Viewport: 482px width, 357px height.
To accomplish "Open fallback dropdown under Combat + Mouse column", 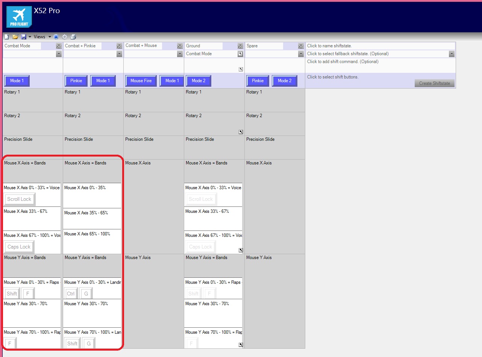I will pos(180,54).
